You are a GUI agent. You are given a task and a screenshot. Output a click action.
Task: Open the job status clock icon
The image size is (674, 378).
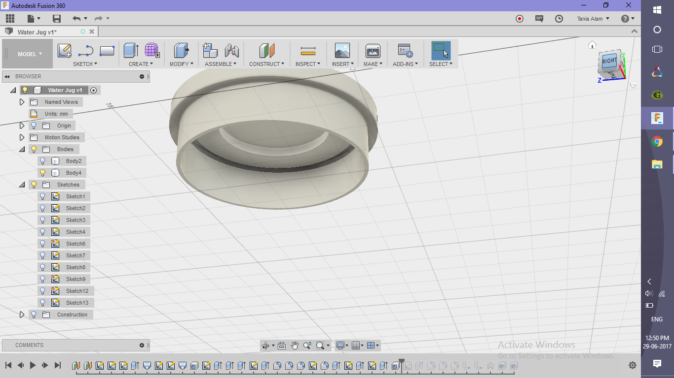[559, 19]
